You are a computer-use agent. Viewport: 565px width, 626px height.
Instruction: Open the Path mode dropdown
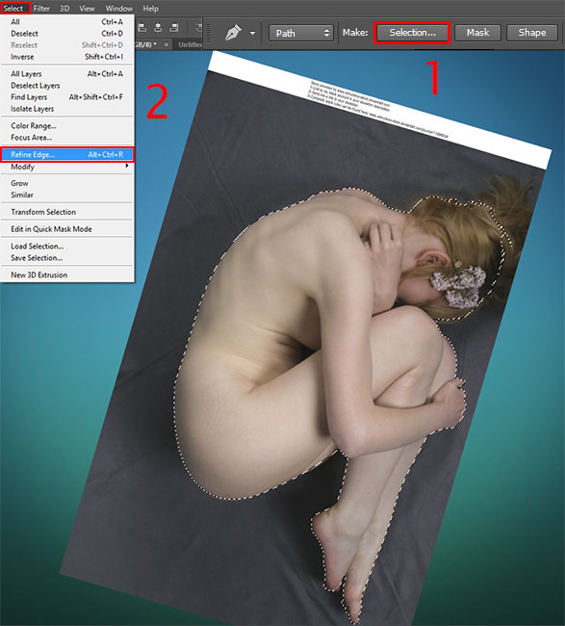[301, 33]
